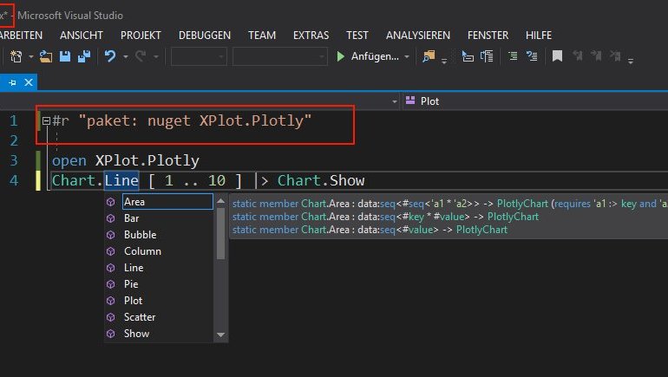Close the open document tab
This screenshot has height=377, width=668.
coord(28,82)
